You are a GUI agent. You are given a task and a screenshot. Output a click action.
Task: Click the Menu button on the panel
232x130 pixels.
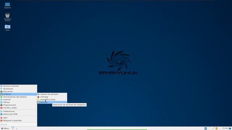click(5, 129)
